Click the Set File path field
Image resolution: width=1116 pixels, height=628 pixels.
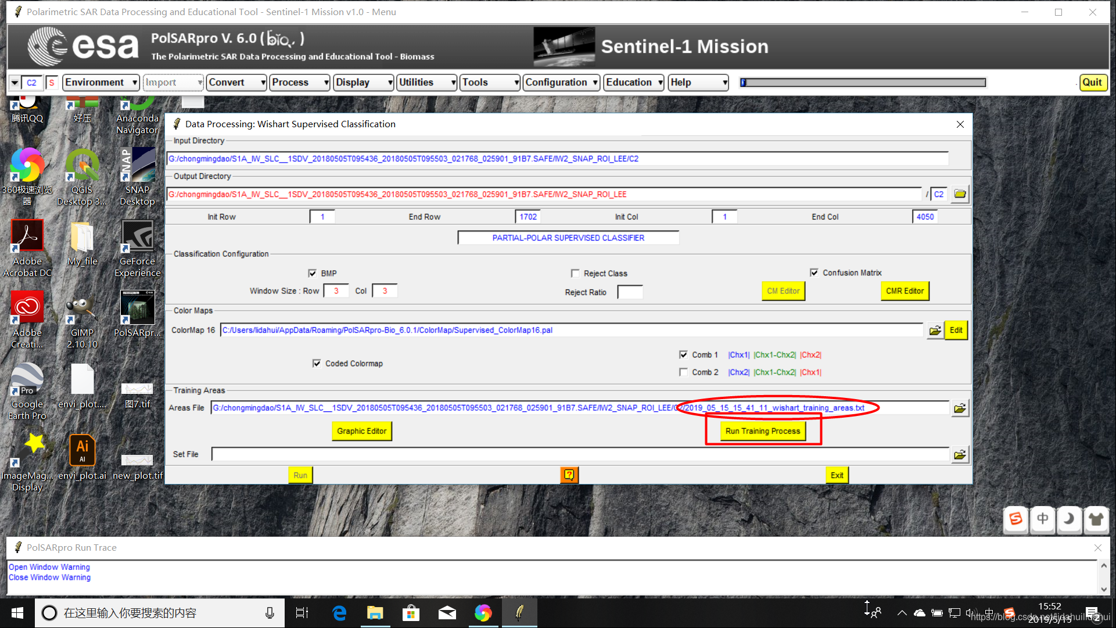[x=580, y=454]
